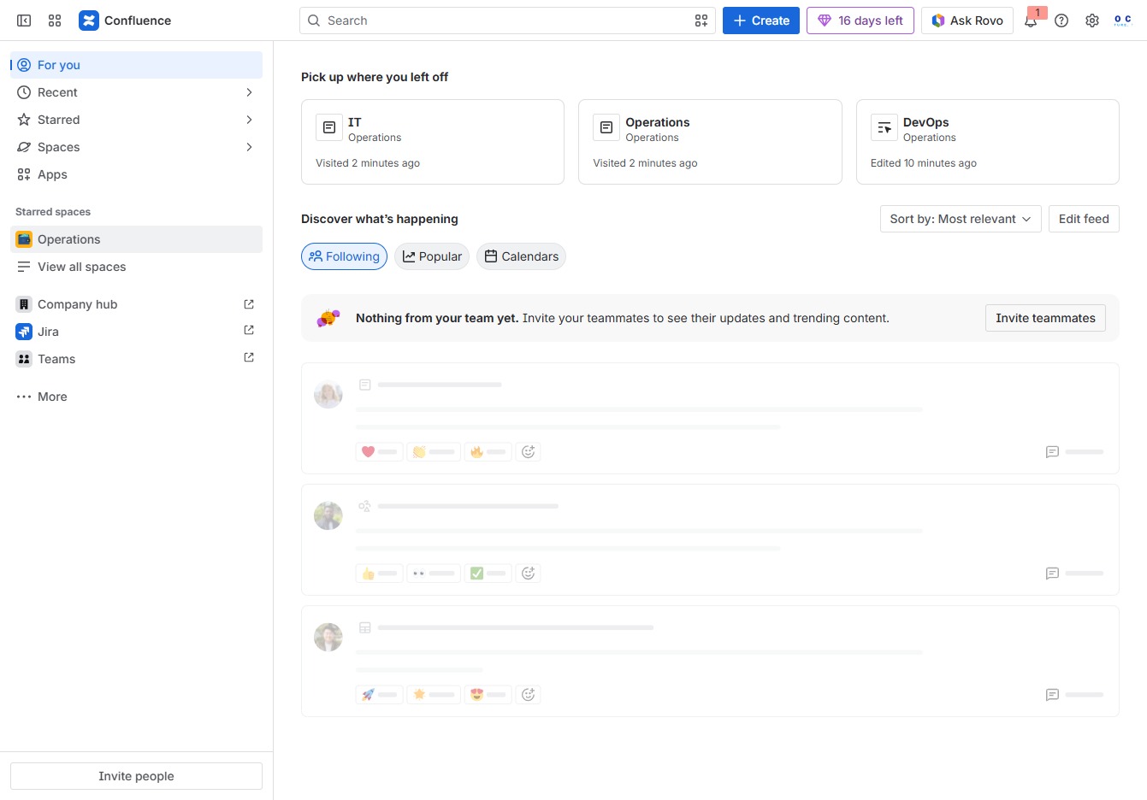The image size is (1147, 800).
Task: Switch to the Popular feed tab
Action: (x=432, y=256)
